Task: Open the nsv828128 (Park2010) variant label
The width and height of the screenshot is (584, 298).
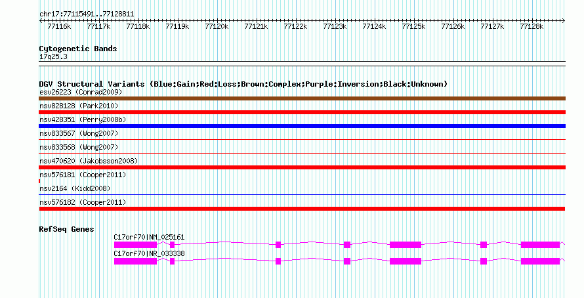Action: coord(79,106)
